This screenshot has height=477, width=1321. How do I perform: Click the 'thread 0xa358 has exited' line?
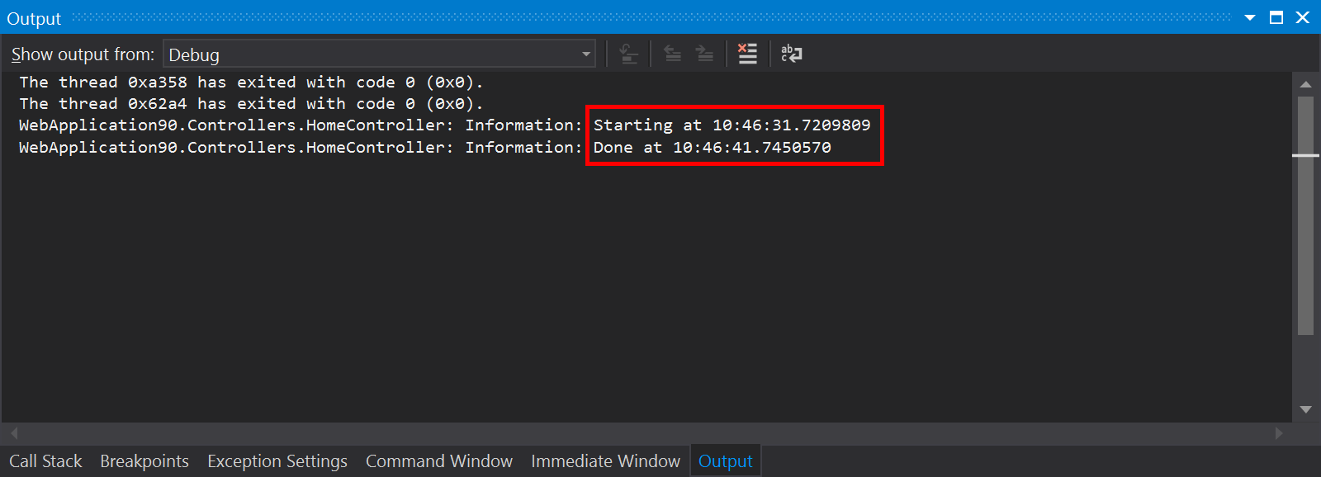(251, 83)
